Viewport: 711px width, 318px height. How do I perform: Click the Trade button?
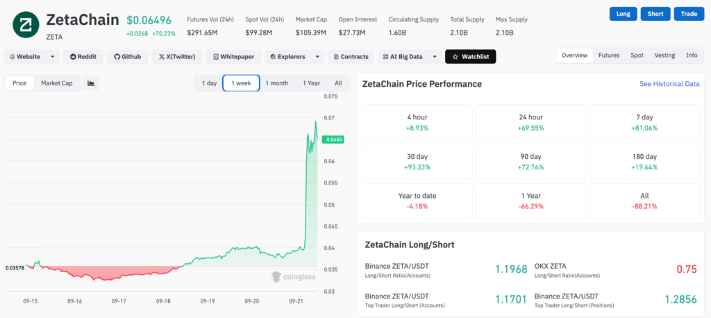tap(689, 14)
